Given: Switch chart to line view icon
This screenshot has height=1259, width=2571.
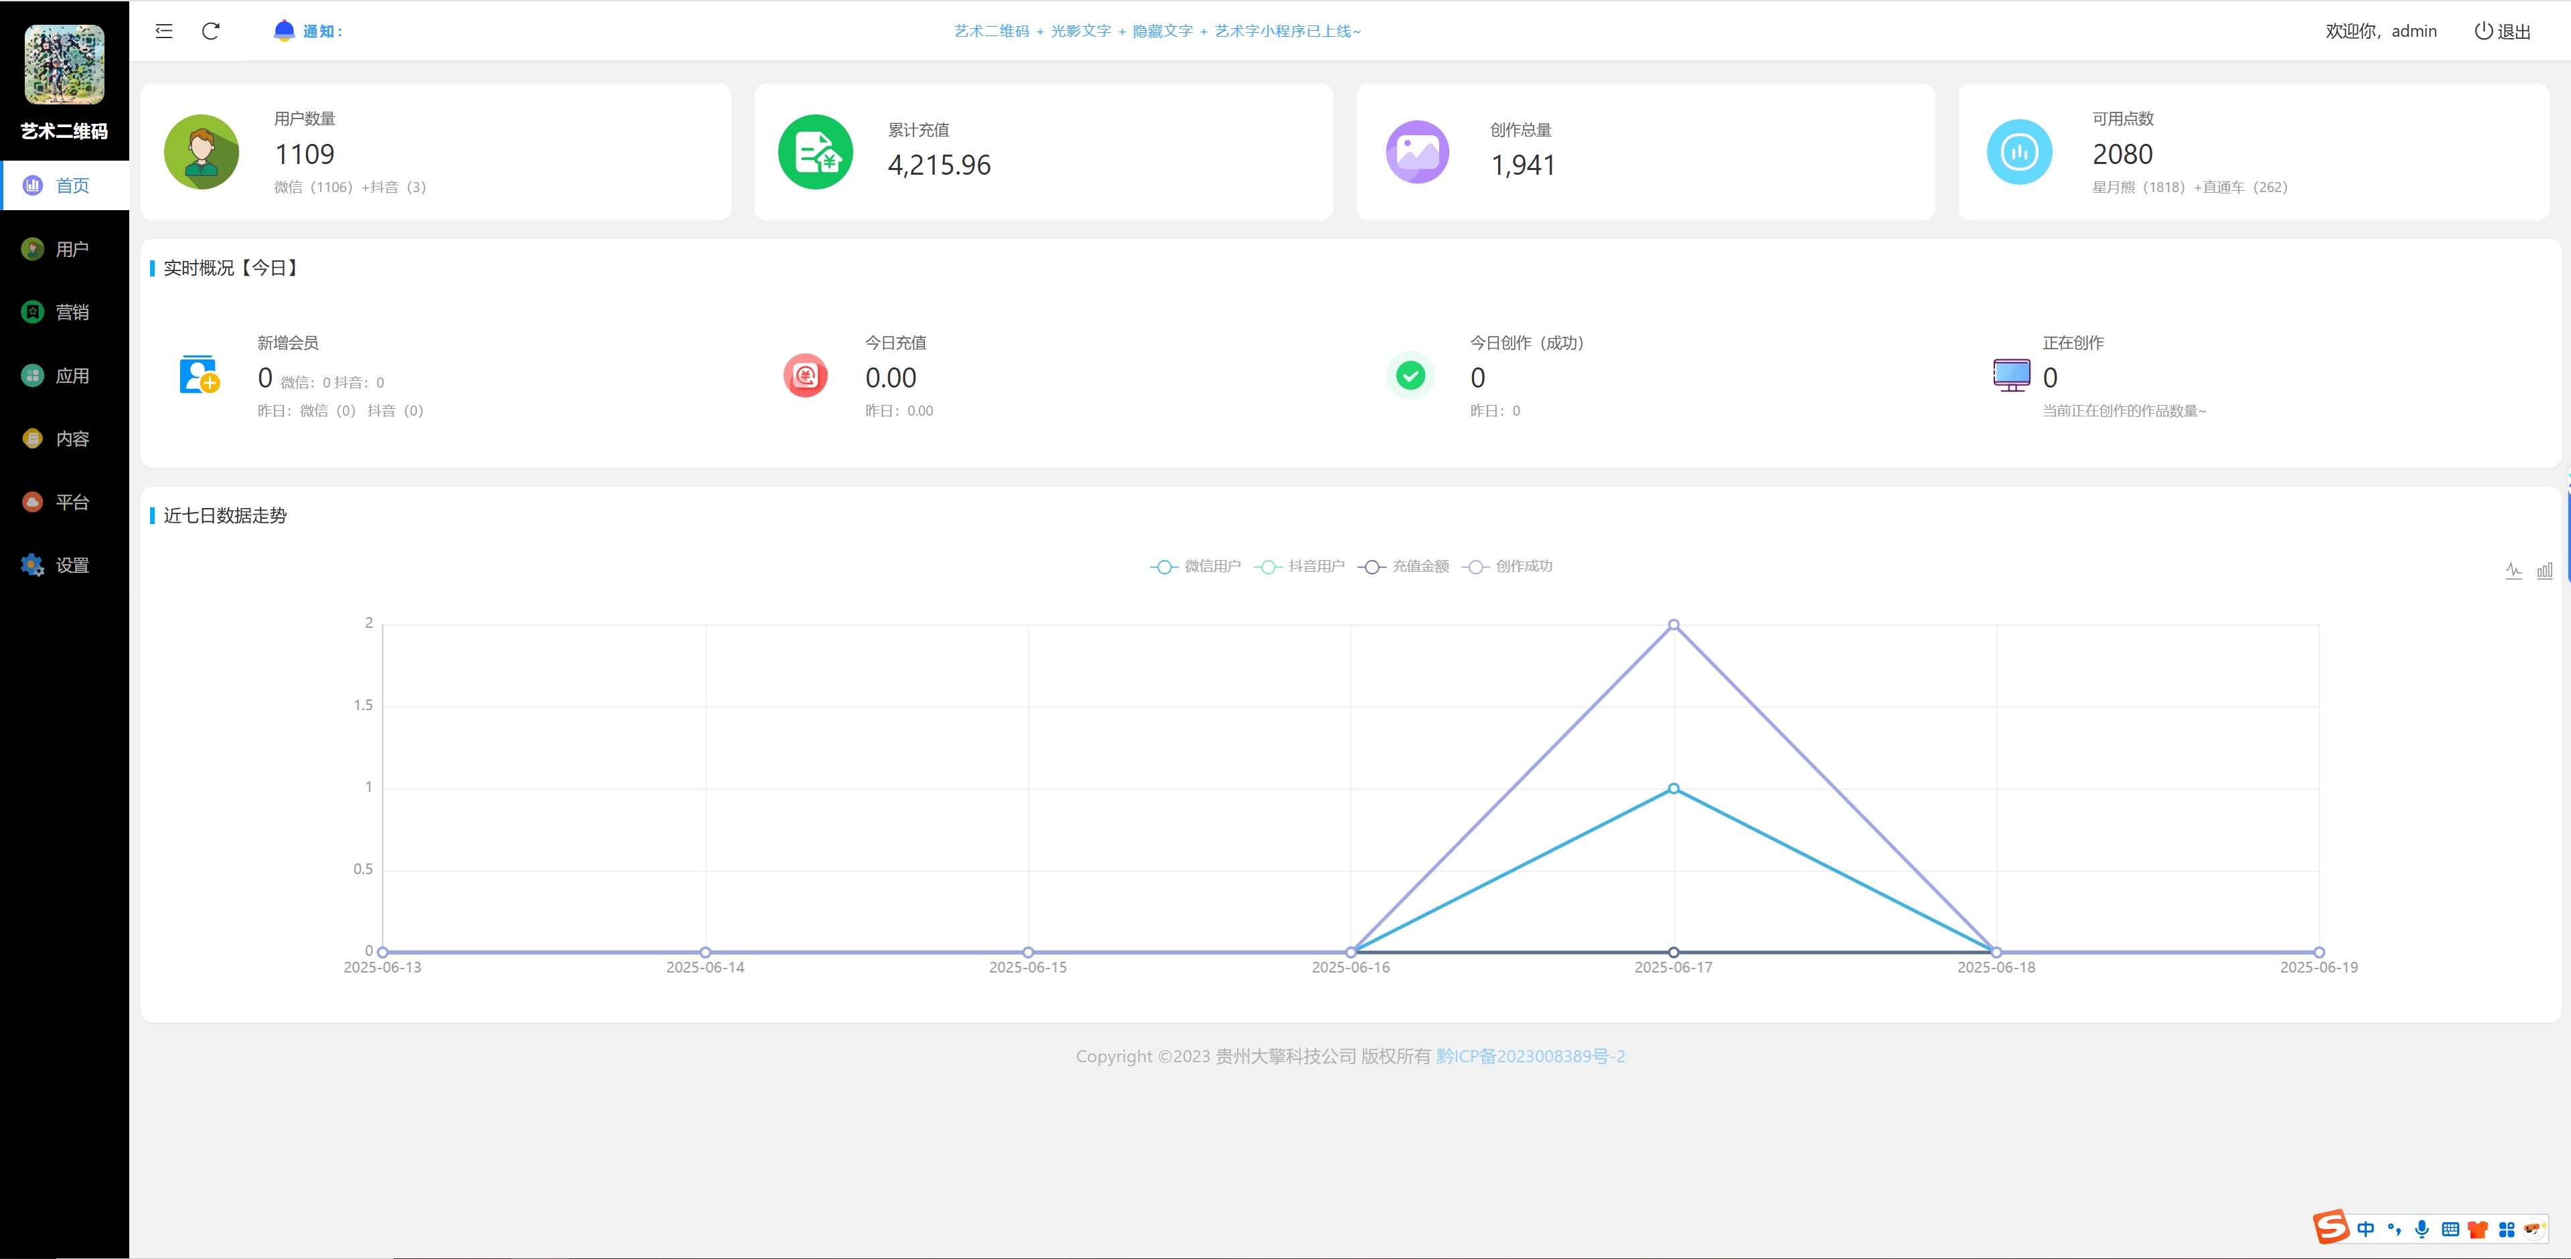Looking at the screenshot, I should (x=2513, y=571).
